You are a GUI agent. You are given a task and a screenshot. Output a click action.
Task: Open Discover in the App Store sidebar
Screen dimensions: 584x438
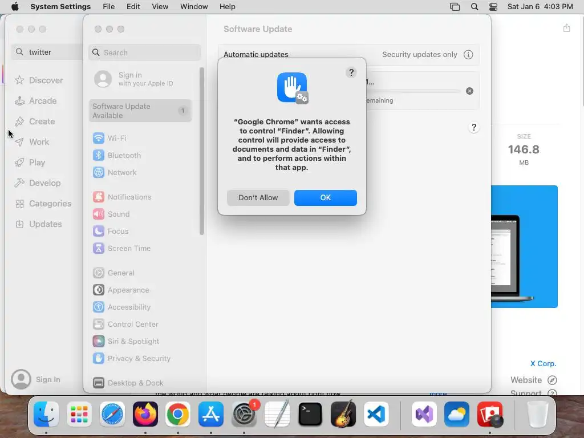tap(39, 80)
